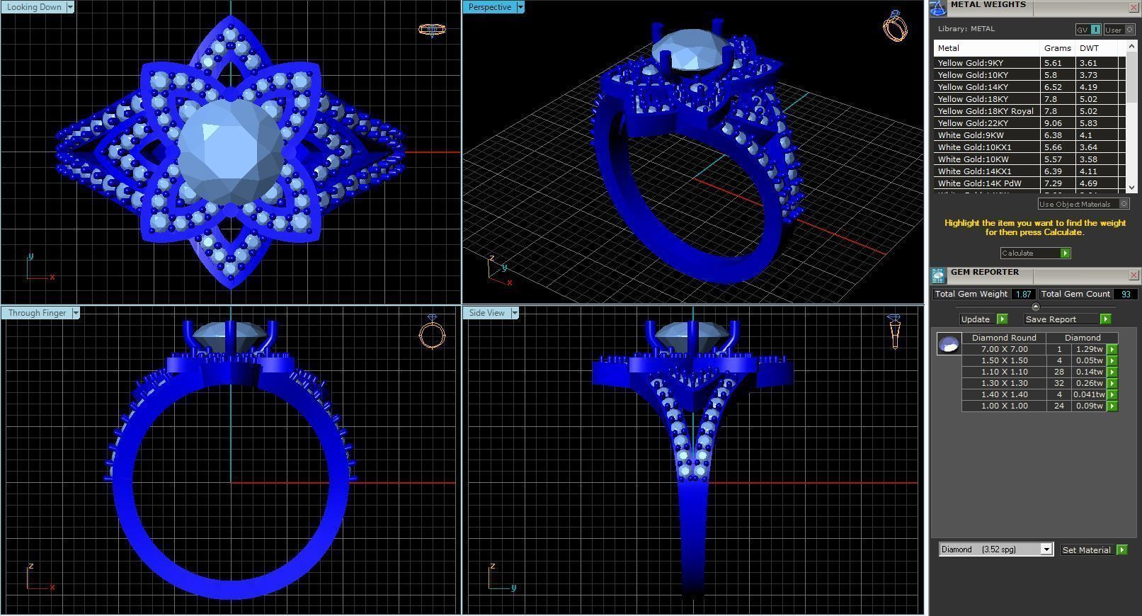Click the DWT column header

pyautogui.click(x=1096, y=48)
